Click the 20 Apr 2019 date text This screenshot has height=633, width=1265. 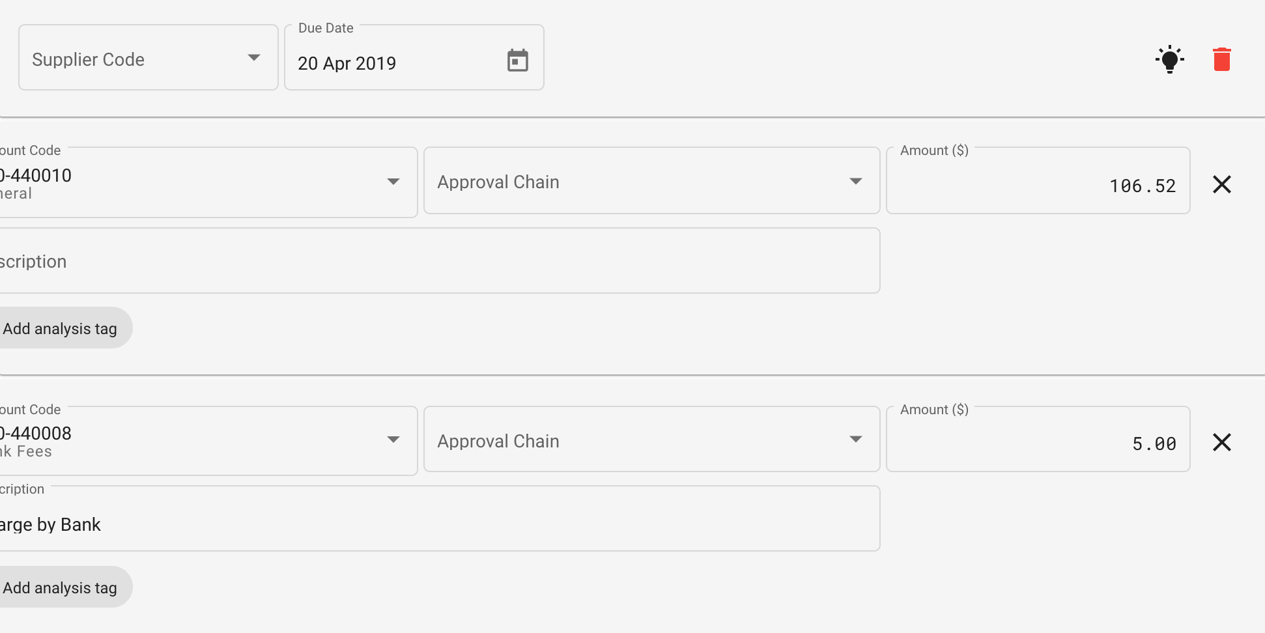tap(347, 63)
